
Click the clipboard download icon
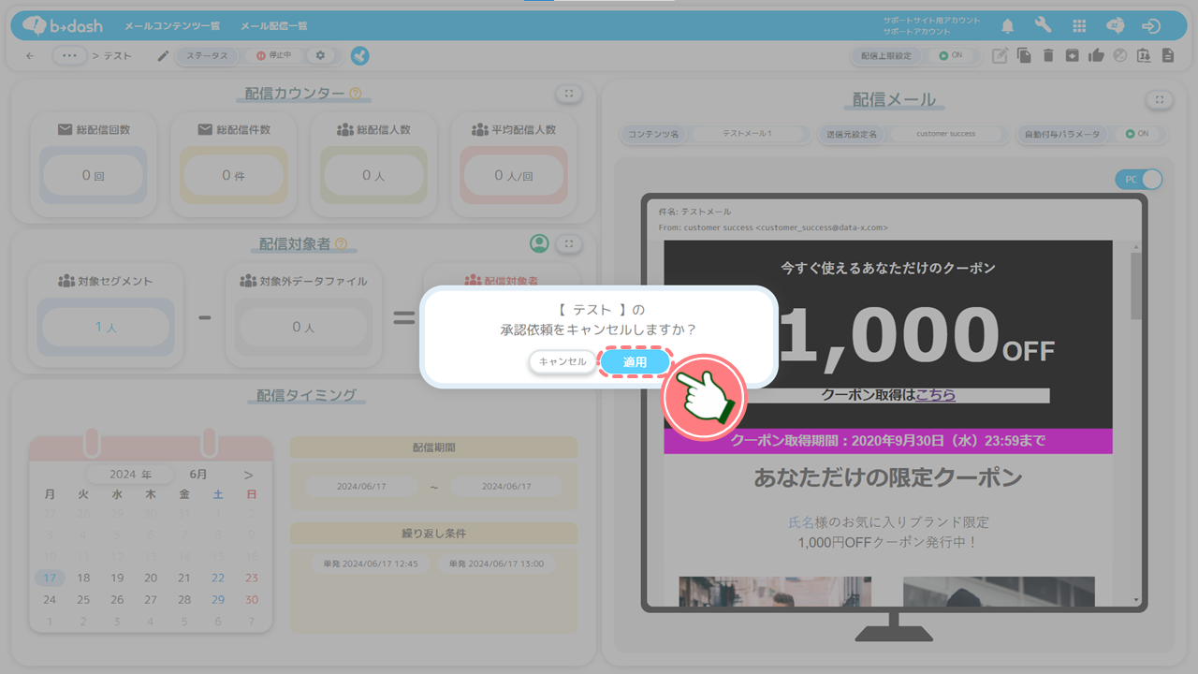pyautogui.click(x=1144, y=56)
